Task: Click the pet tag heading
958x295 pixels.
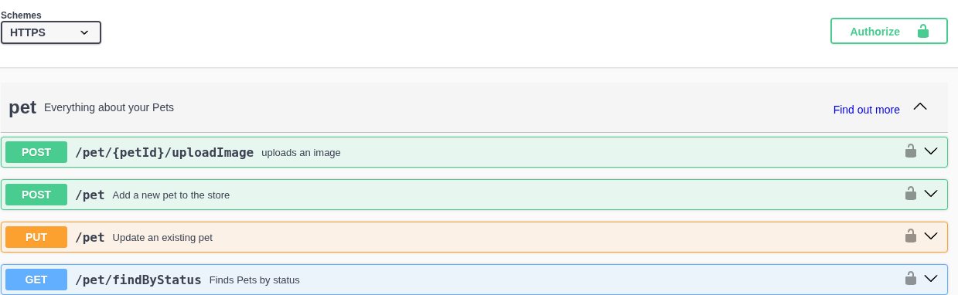Action: (x=22, y=107)
